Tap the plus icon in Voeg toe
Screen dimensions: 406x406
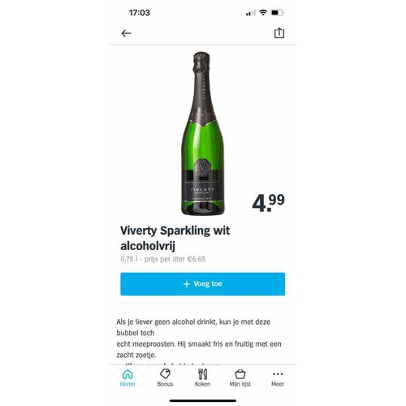tap(187, 284)
